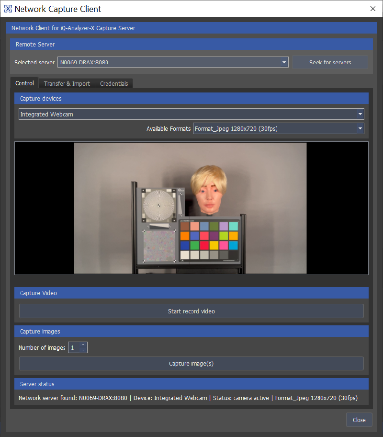Open the Credentials tab
383x437 pixels.
click(114, 83)
